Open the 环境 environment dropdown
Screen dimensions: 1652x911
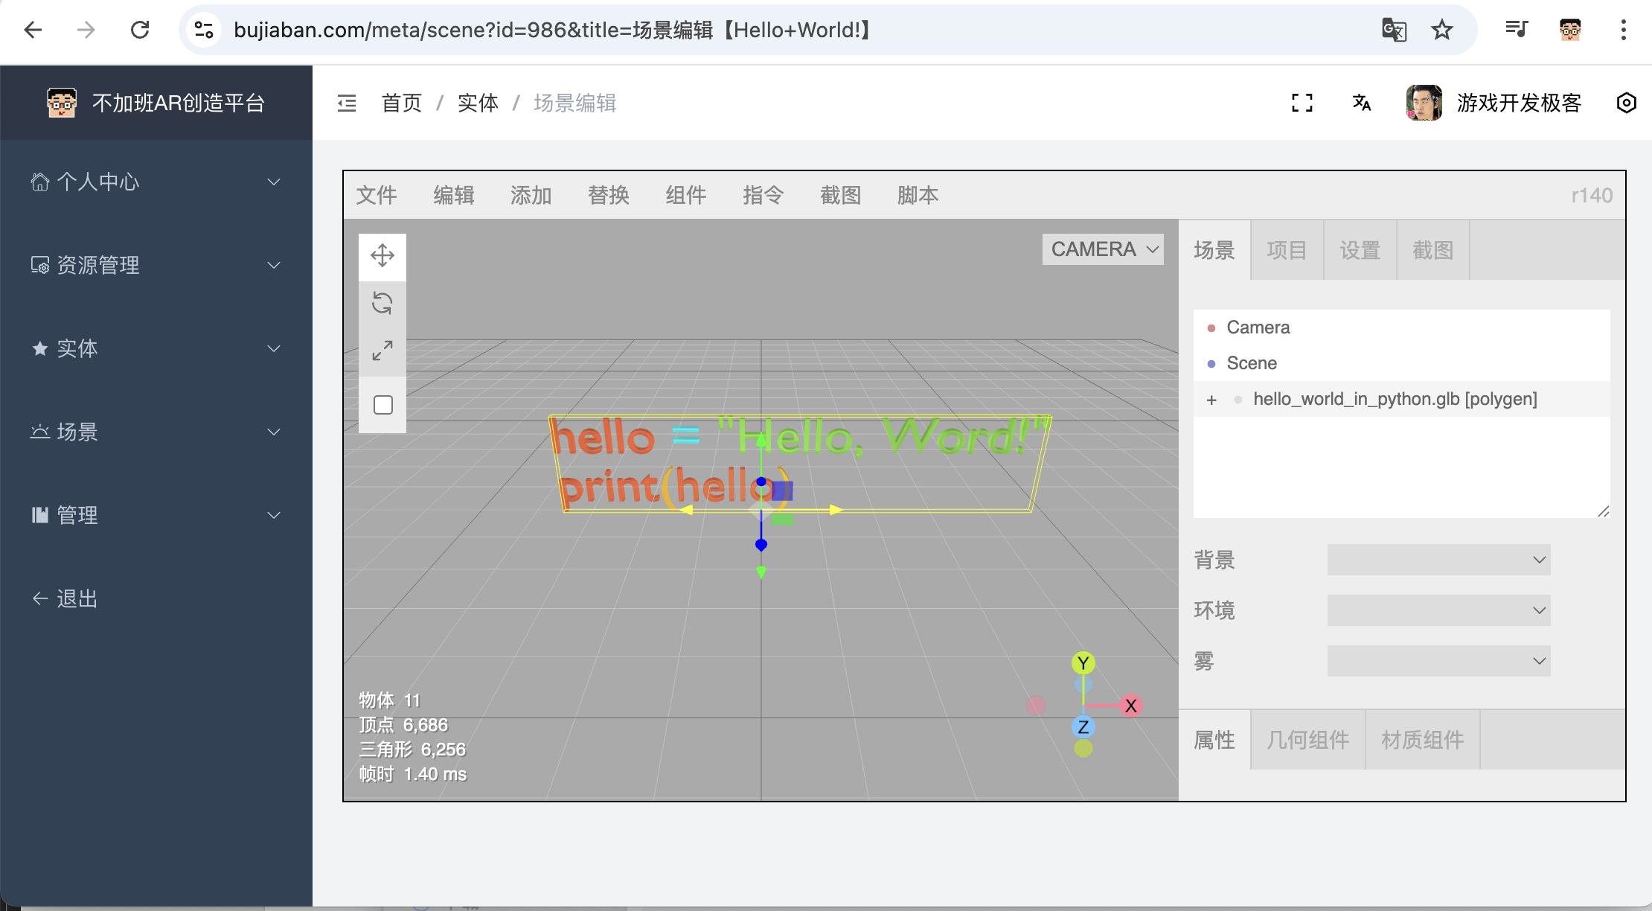point(1439,610)
